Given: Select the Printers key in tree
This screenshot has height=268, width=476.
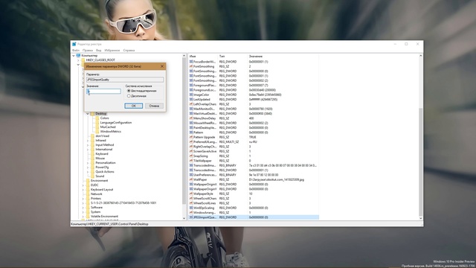Looking at the screenshot, I should point(96,199).
